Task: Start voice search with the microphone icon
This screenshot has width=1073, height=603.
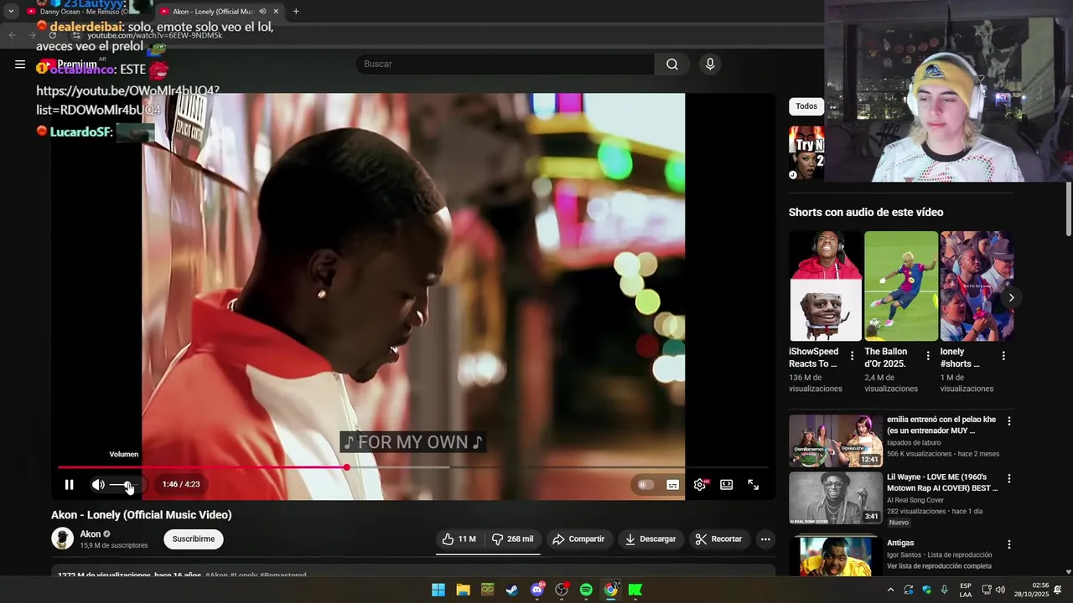Action: pos(710,64)
